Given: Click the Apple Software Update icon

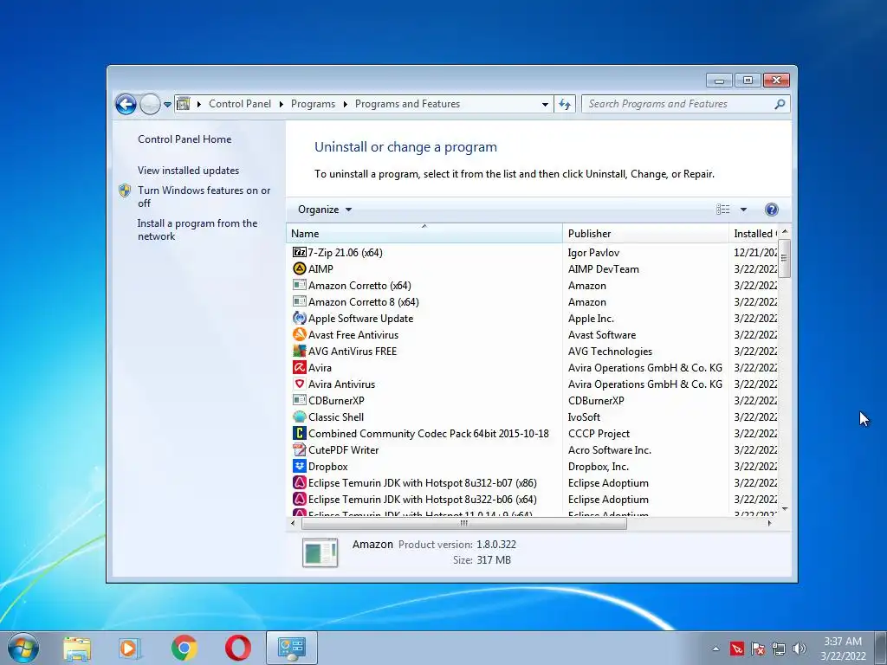Looking at the screenshot, I should 299,318.
